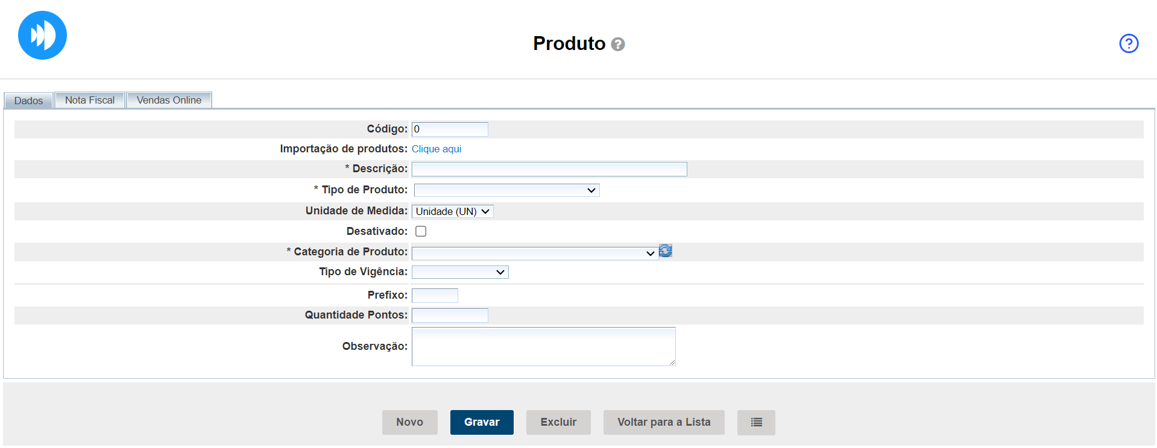Open the Tipo de Produto dropdown
1157x448 pixels.
(506, 190)
